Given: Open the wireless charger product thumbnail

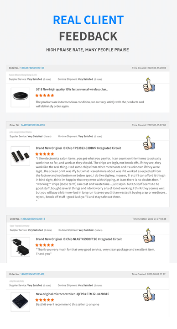Looking at the screenshot, I should [21, 97].
